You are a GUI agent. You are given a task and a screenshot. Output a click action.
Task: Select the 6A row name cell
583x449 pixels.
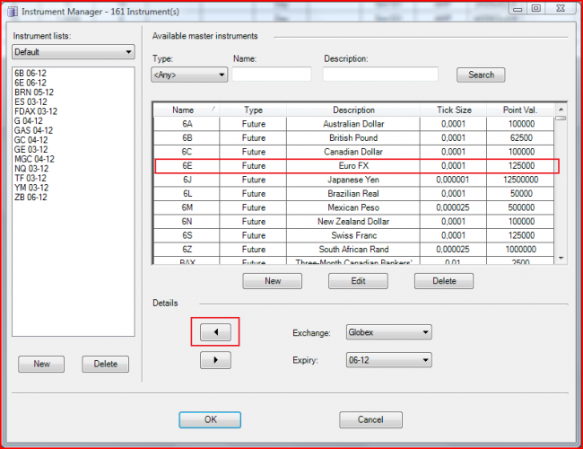[x=187, y=124]
